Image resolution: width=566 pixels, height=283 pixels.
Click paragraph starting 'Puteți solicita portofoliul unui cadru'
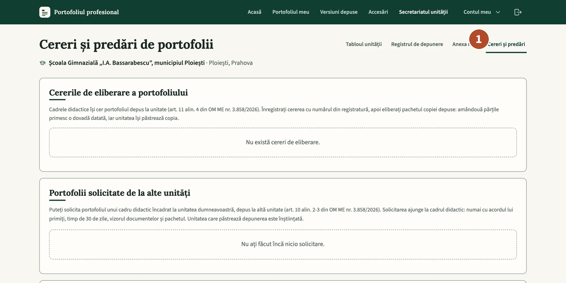(281, 214)
